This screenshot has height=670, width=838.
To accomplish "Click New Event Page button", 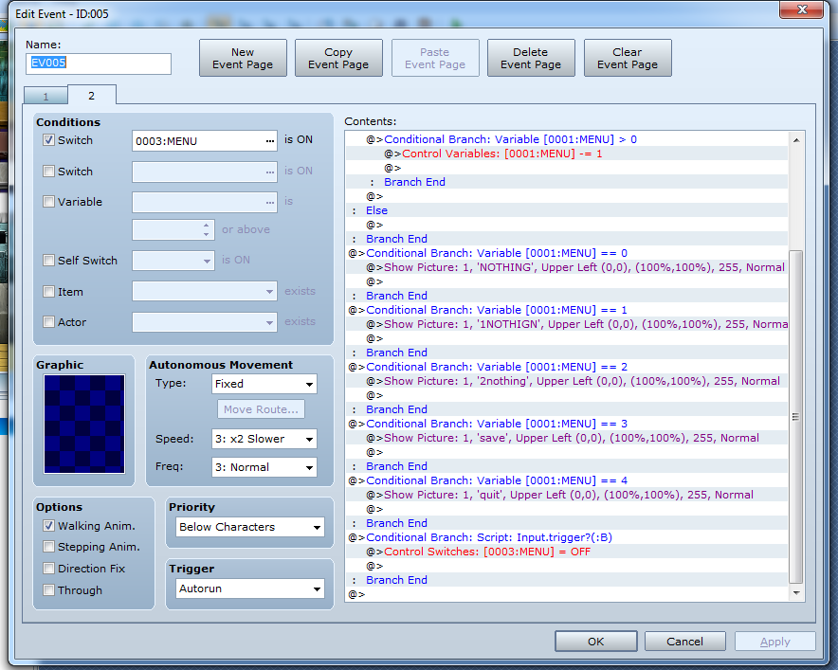I will (243, 58).
